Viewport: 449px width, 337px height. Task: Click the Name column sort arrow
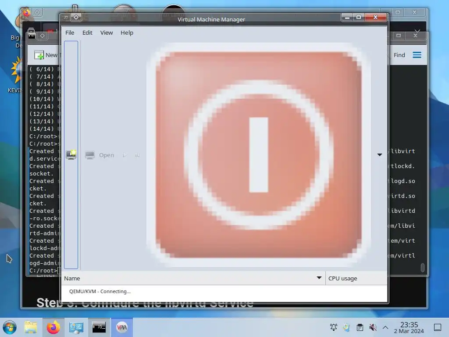(x=319, y=278)
